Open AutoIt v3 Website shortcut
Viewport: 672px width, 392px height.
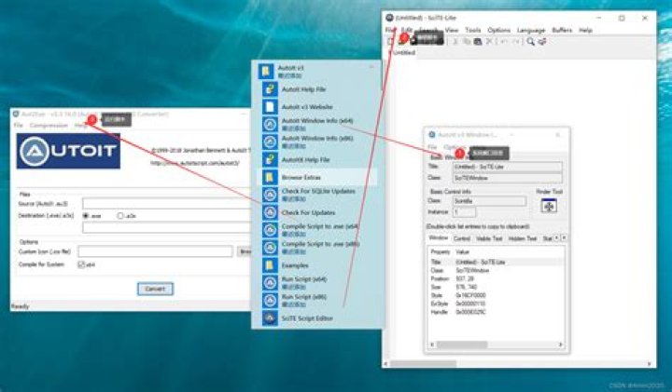coord(307,107)
